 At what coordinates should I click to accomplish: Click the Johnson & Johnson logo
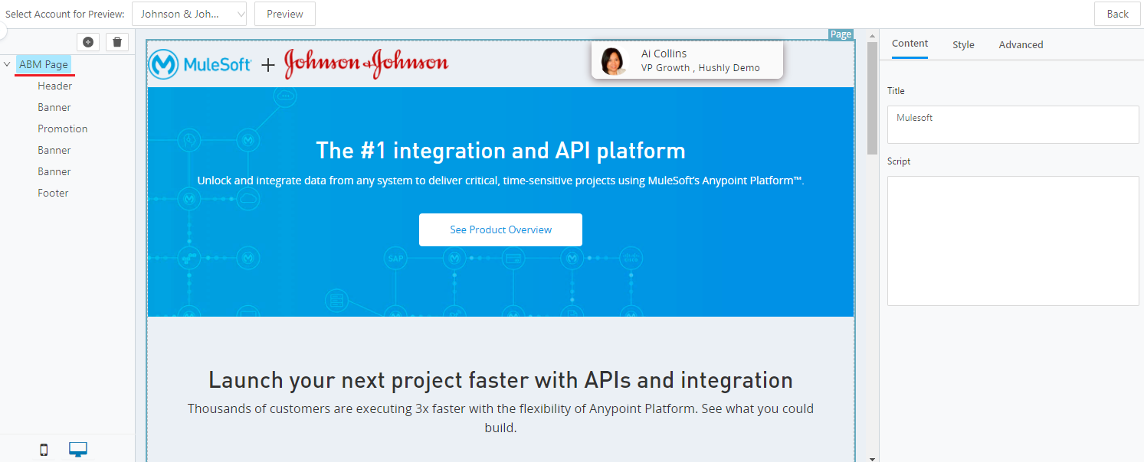366,64
